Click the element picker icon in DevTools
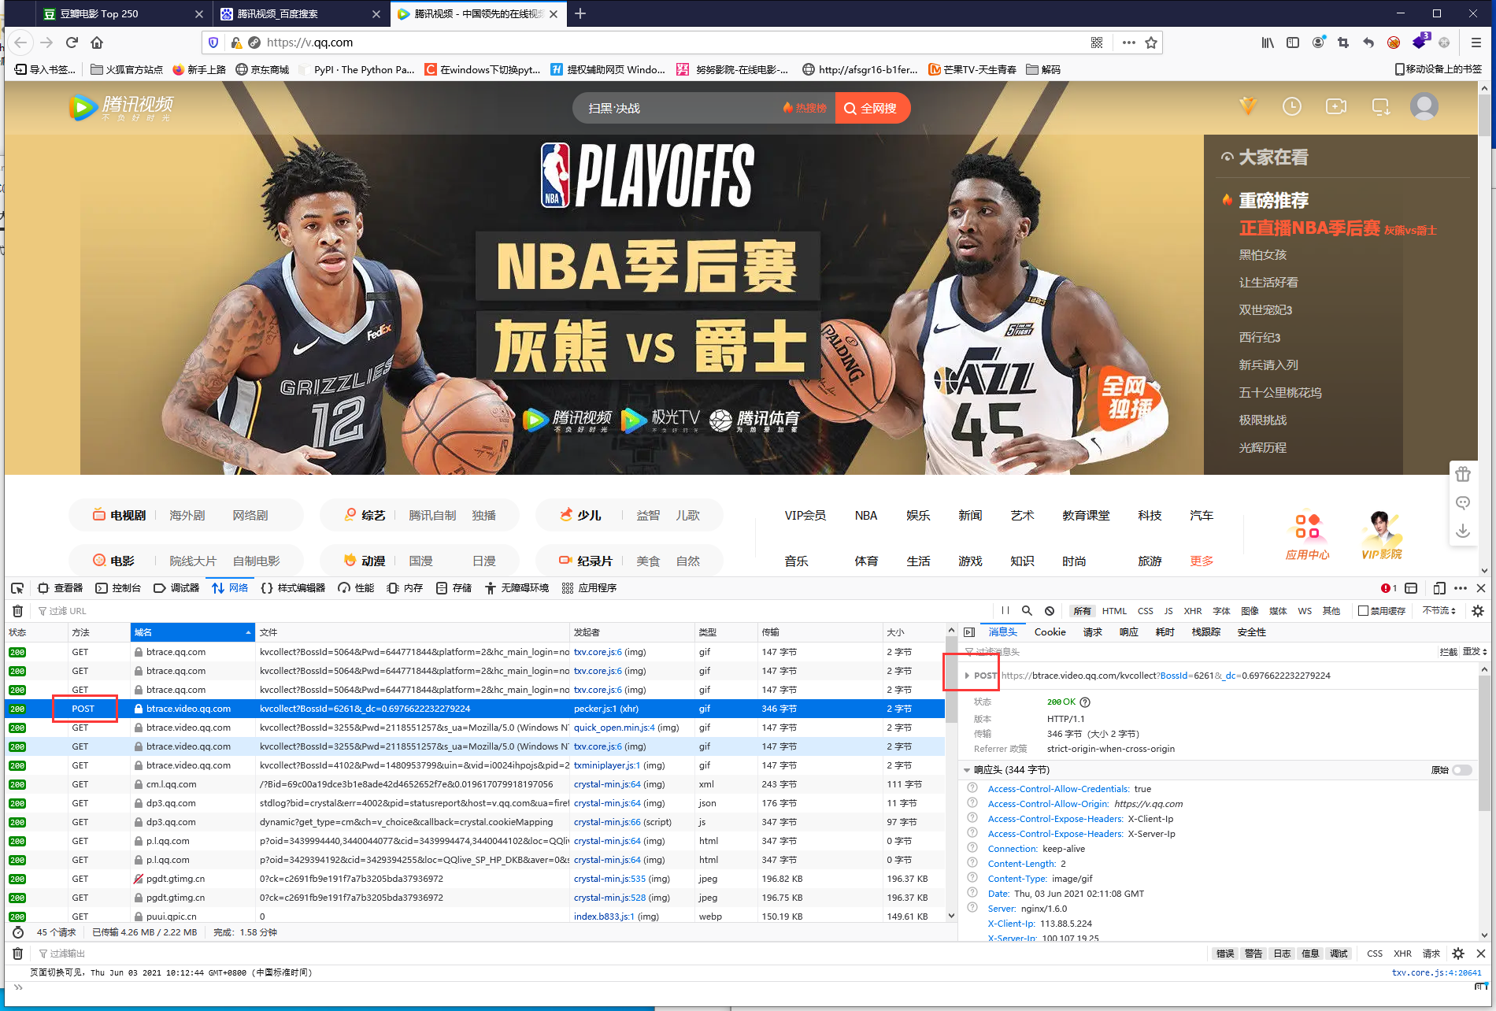The image size is (1496, 1011). pos(17,588)
